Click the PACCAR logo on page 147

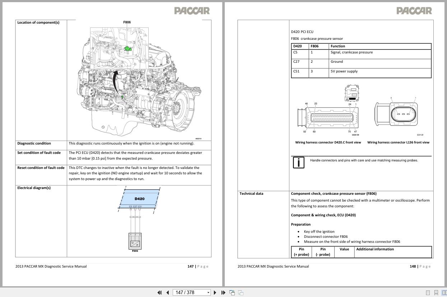(x=192, y=11)
